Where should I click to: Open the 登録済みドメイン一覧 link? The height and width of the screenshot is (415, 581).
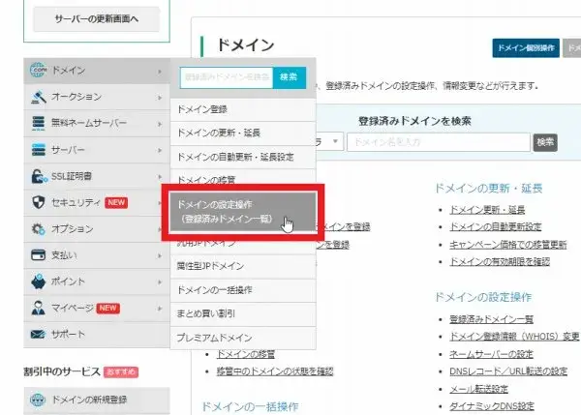[491, 319]
